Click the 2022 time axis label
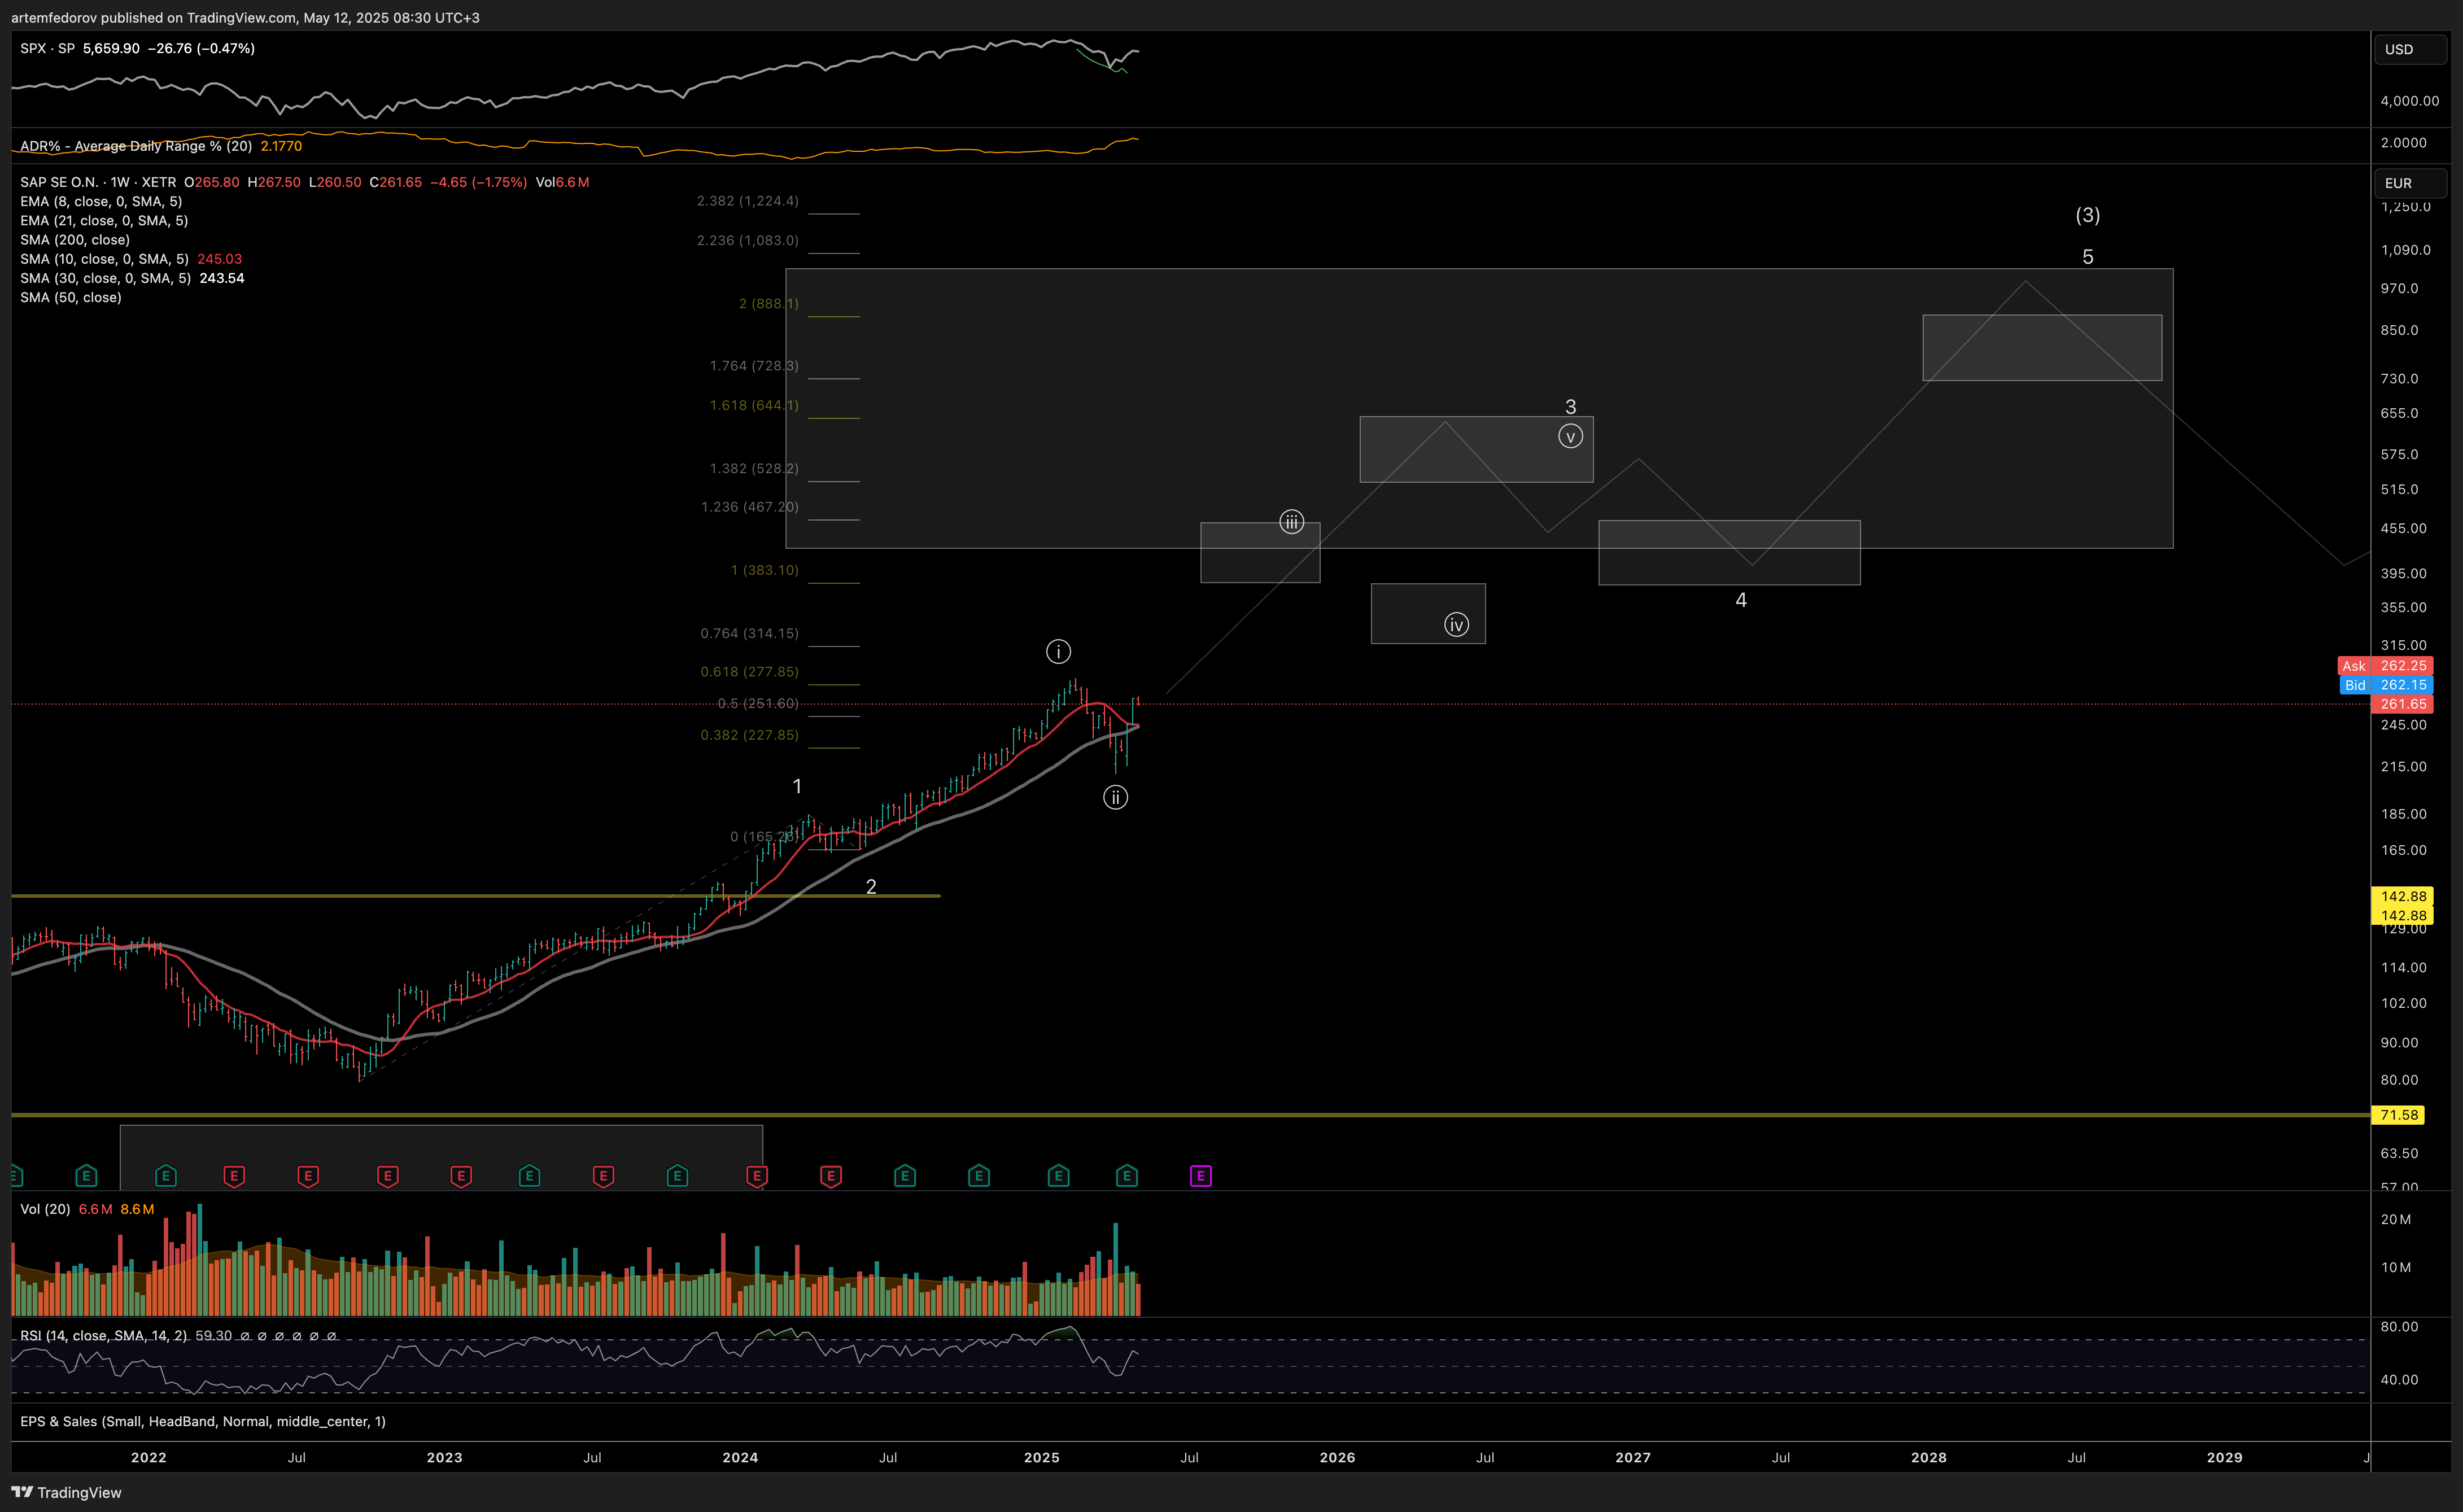The width and height of the screenshot is (2463, 1512). [148, 1457]
